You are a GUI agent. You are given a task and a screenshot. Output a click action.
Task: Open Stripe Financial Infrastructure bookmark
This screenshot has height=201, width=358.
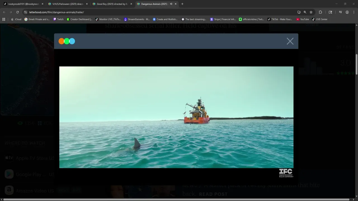[x=223, y=19]
